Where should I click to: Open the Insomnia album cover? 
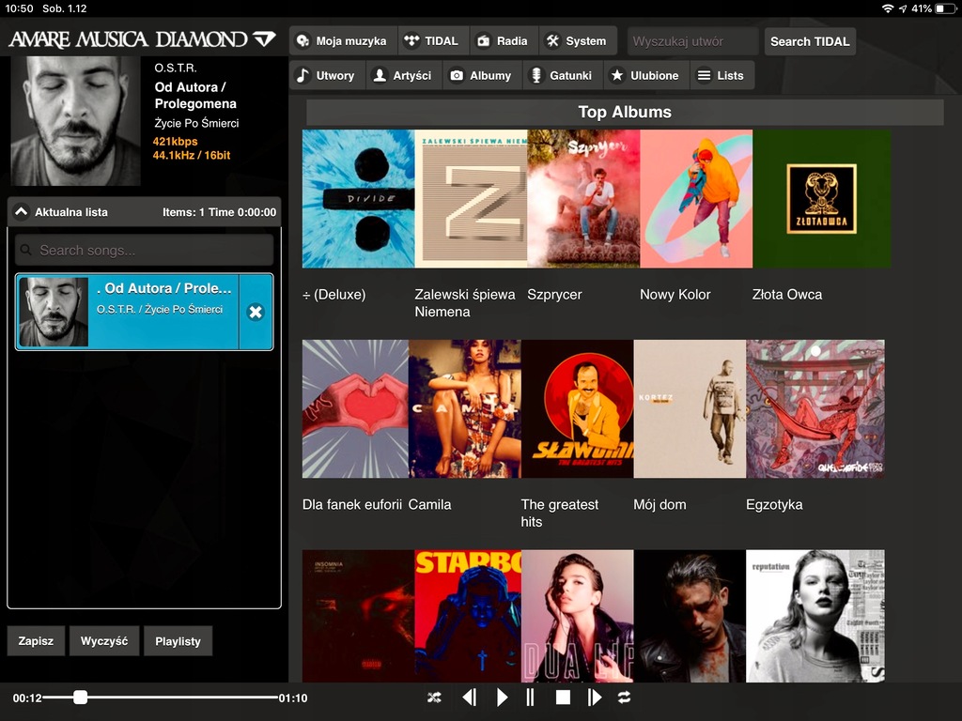[358, 616]
